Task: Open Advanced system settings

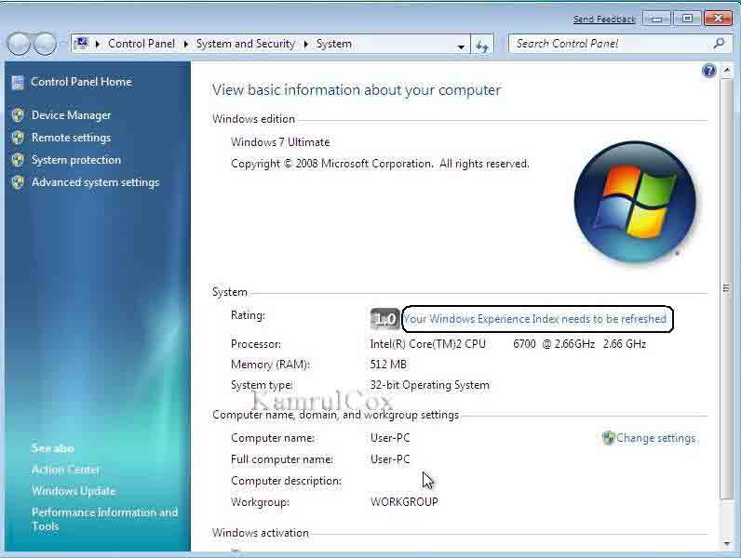Action: 96,182
